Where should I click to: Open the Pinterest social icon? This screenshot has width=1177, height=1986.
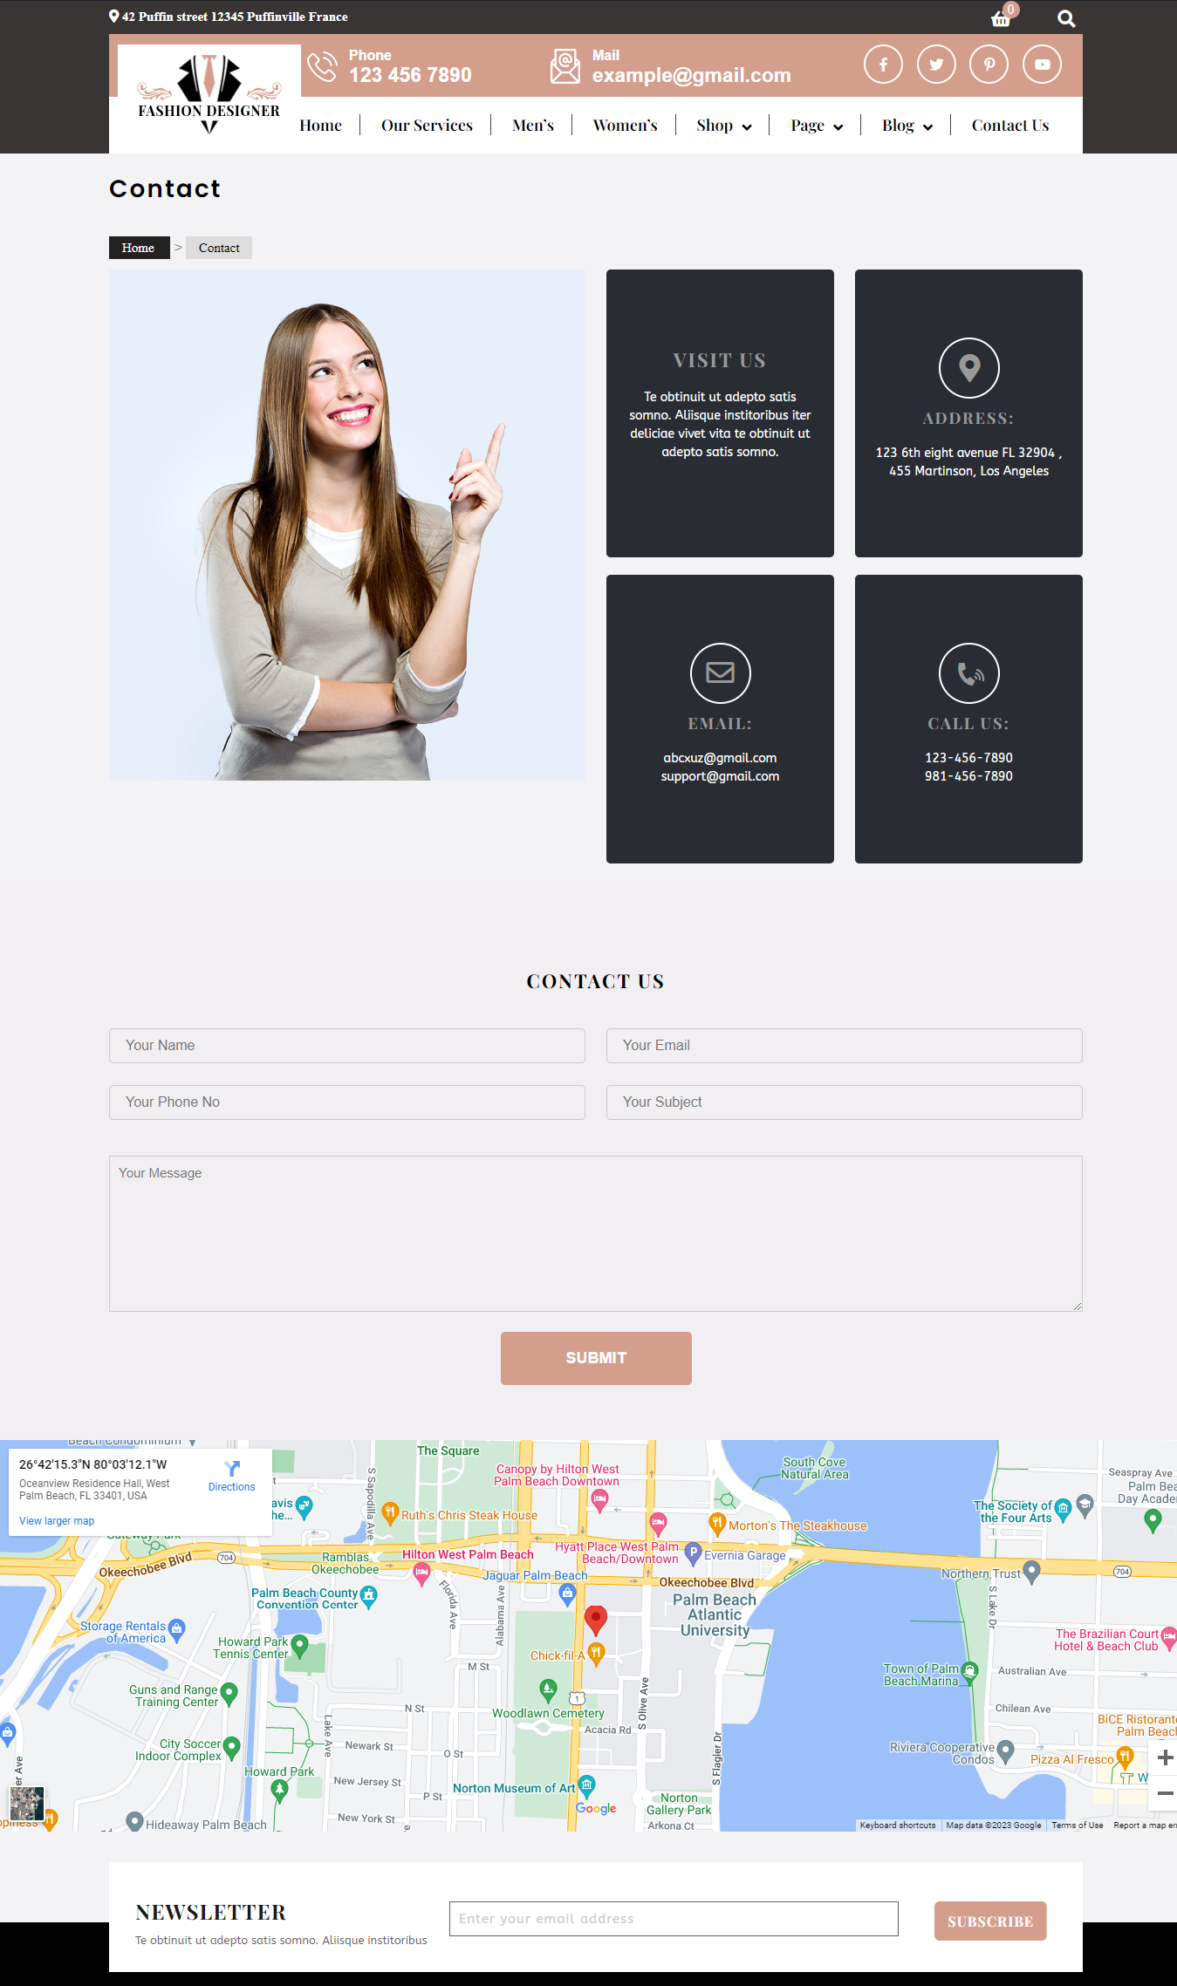coord(989,65)
